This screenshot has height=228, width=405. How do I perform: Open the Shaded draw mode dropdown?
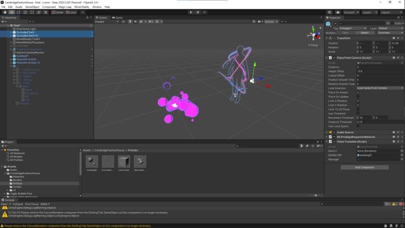(x=107, y=22)
